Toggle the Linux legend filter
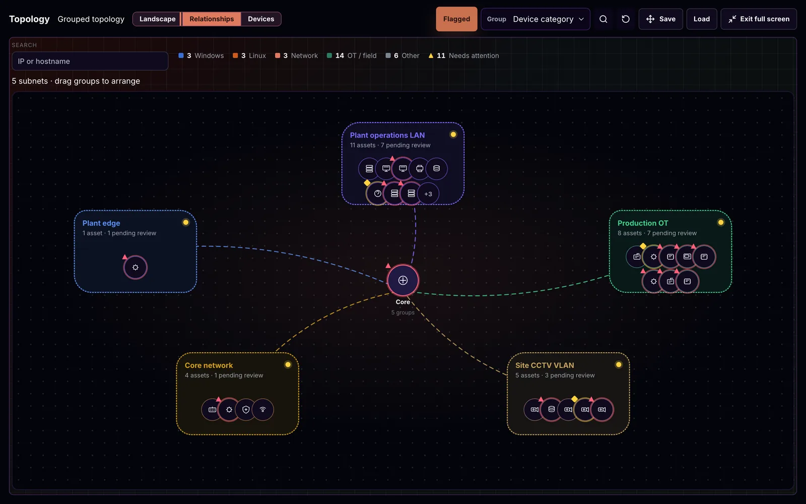The height and width of the screenshot is (504, 806). pyautogui.click(x=249, y=55)
